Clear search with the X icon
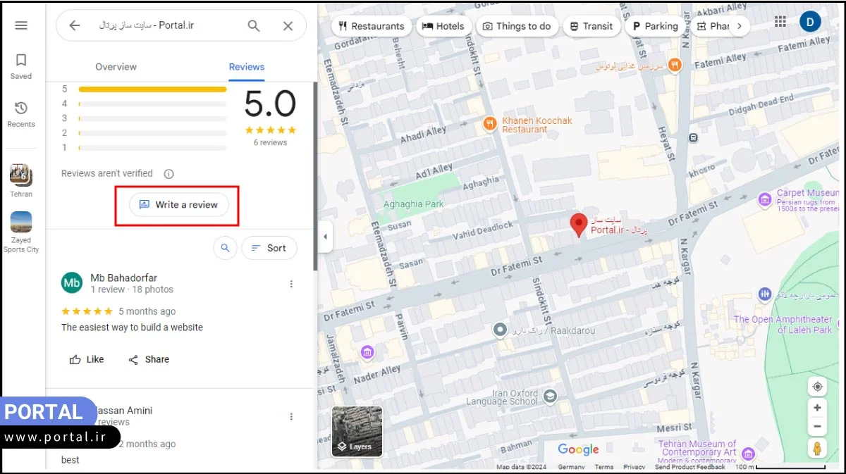The width and height of the screenshot is (846, 474). [x=288, y=26]
